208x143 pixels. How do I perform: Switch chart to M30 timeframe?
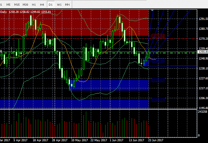[x=25, y=5]
